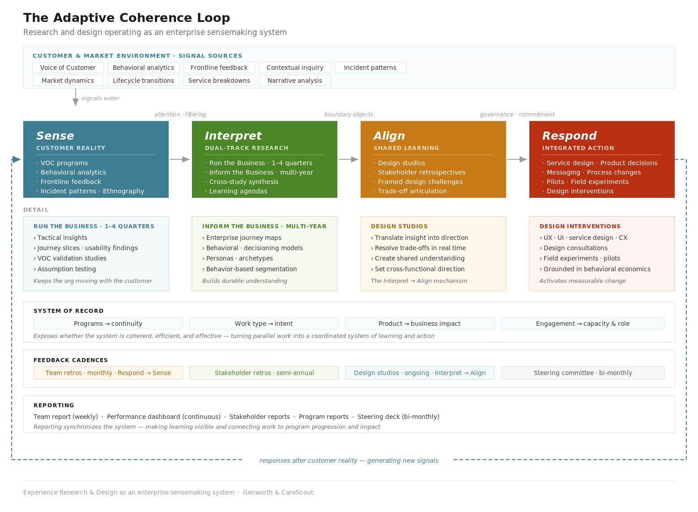The image size is (698, 512).
Task: Click the 'boundary objects' label
Action: click(x=349, y=115)
